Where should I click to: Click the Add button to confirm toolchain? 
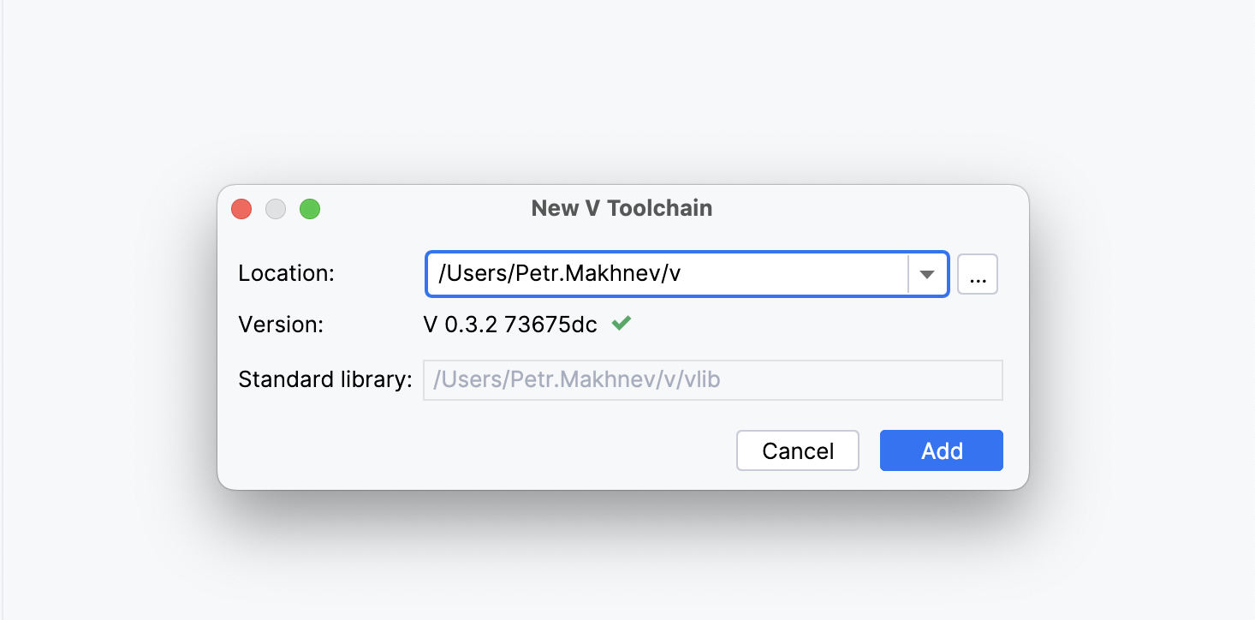click(941, 450)
